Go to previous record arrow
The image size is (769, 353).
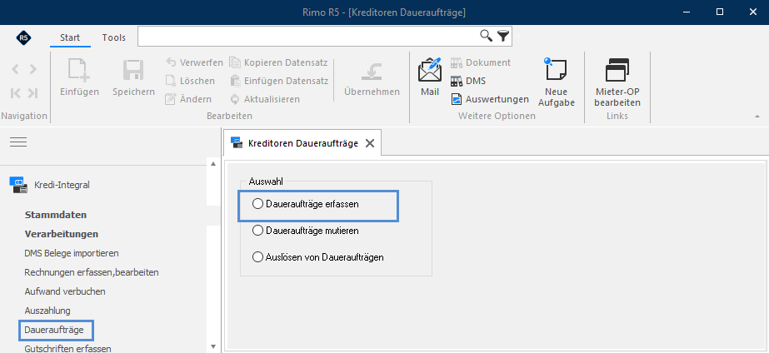click(15, 69)
